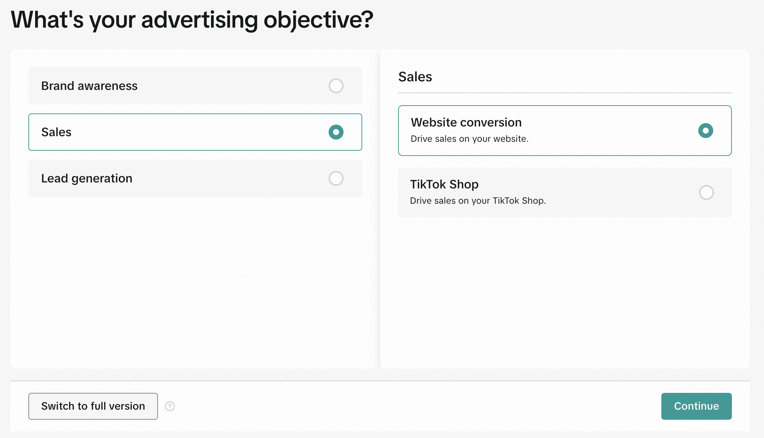Viewport: 764px width, 438px height.
Task: Choose the Lead generation radio button
Action: 336,178
